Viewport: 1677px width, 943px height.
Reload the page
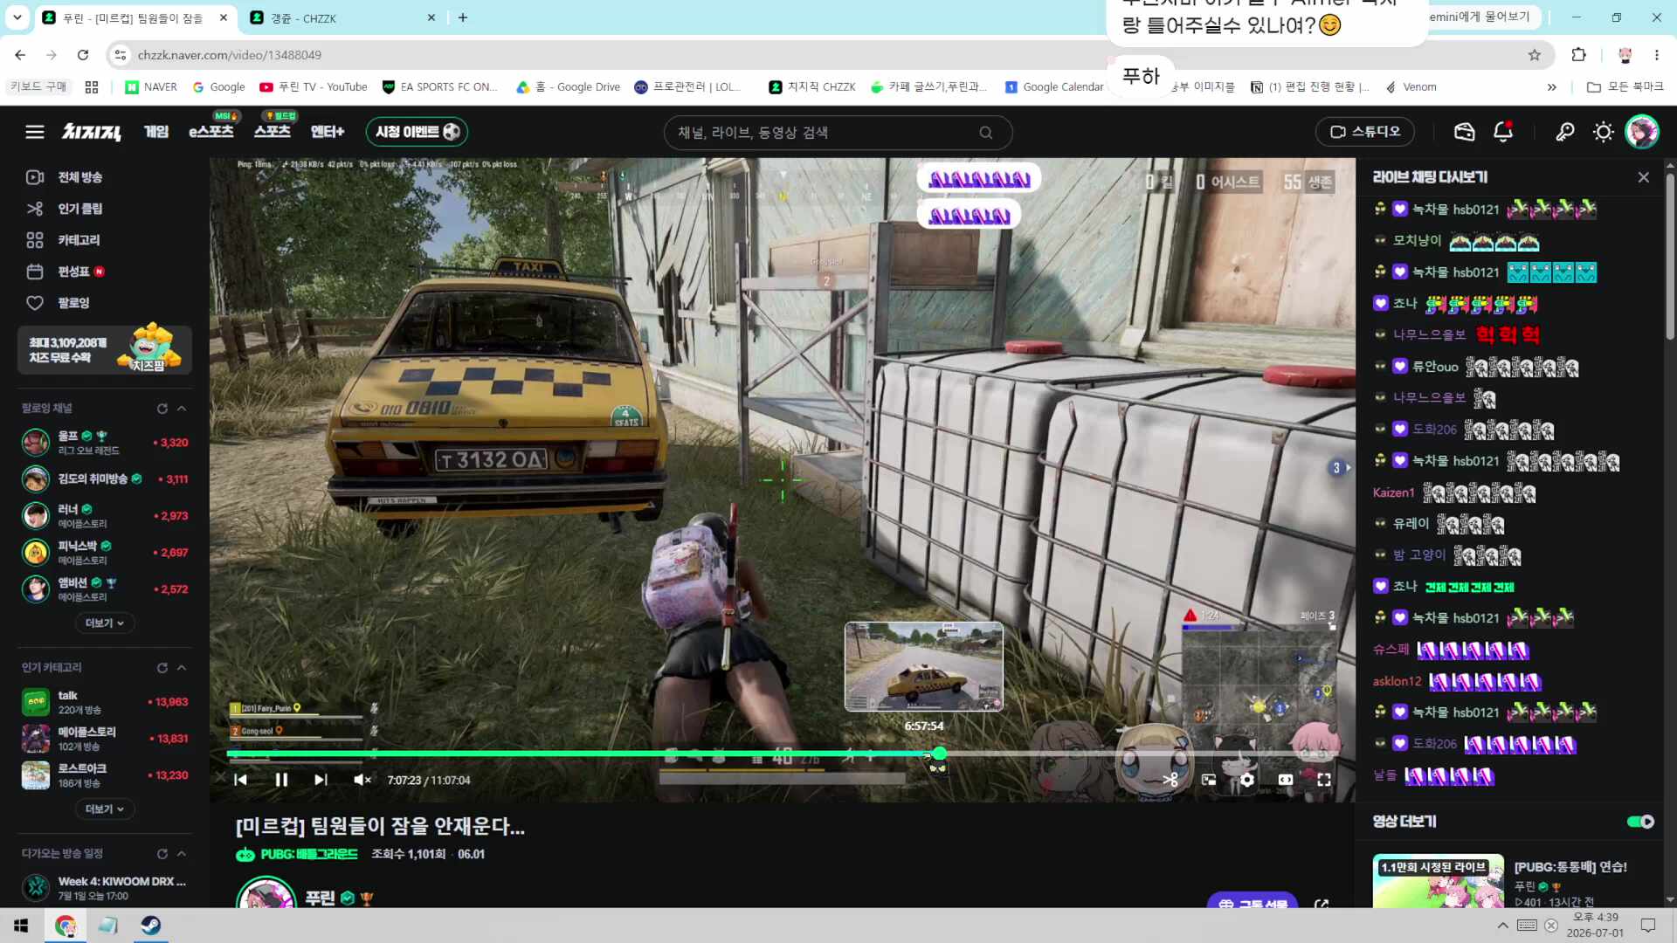click(x=83, y=55)
